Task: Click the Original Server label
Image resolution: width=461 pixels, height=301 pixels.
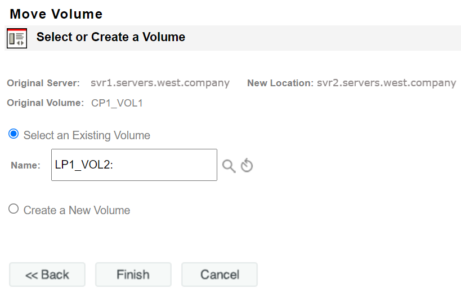Action: point(43,83)
